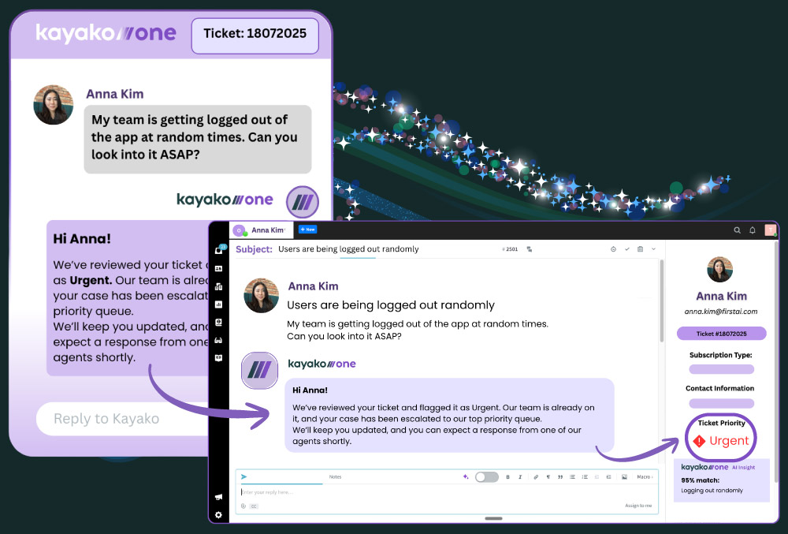
Task: Click the search magnifier in the top bar
Action: pos(738,230)
